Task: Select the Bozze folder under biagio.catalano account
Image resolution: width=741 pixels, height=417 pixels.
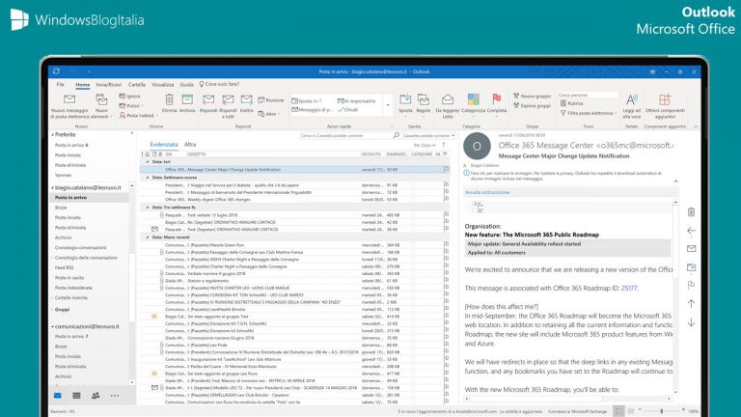Action: (61, 208)
